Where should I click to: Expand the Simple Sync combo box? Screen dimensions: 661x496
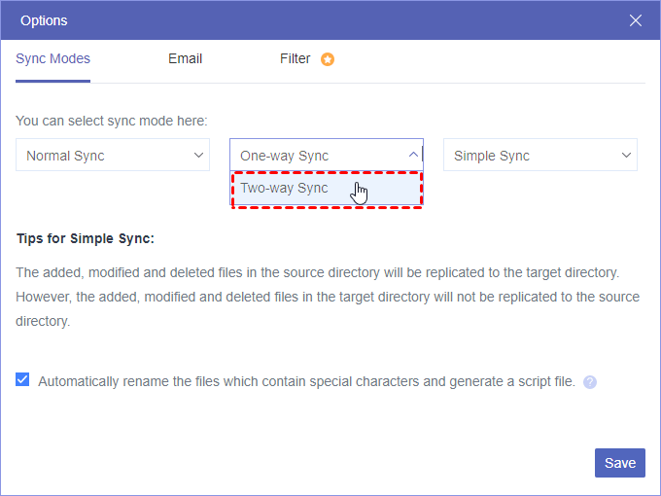coord(539,156)
